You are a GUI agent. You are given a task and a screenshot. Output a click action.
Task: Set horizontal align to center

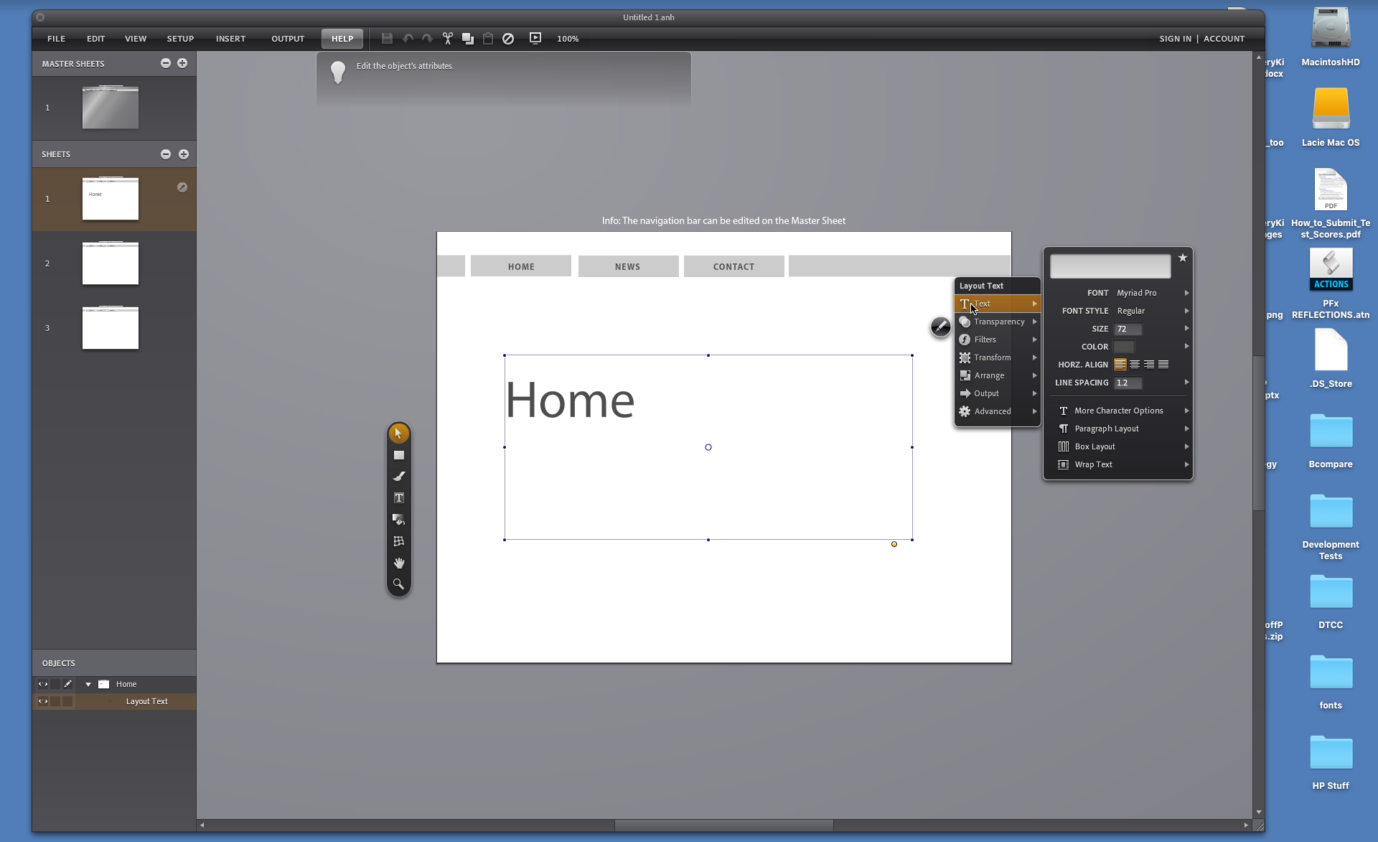1135,365
